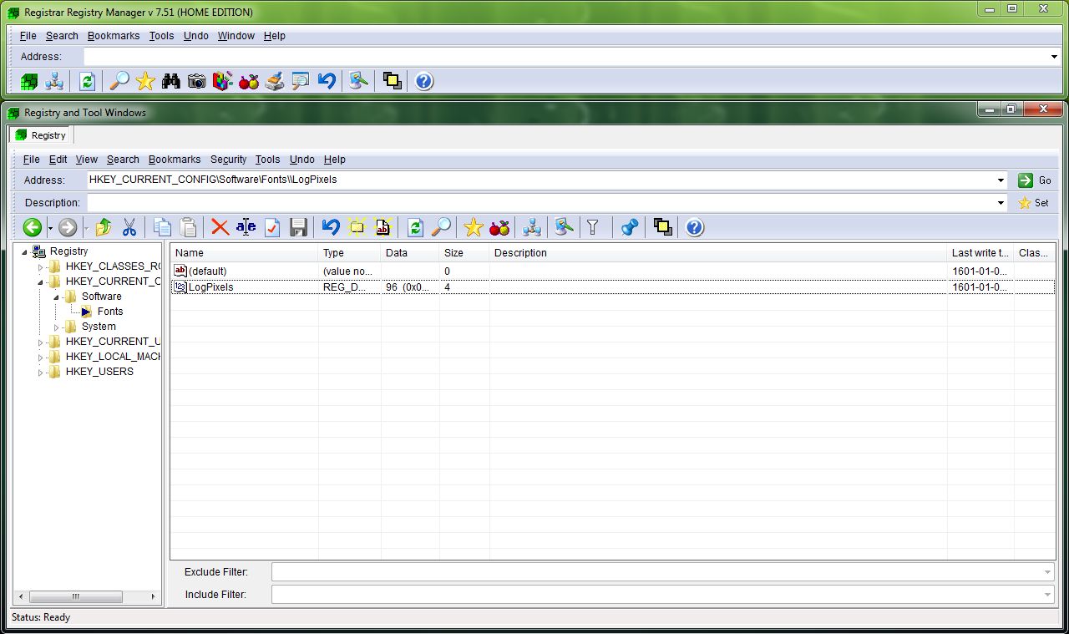Open the Find dialog with the binoculars icon

tap(171, 80)
